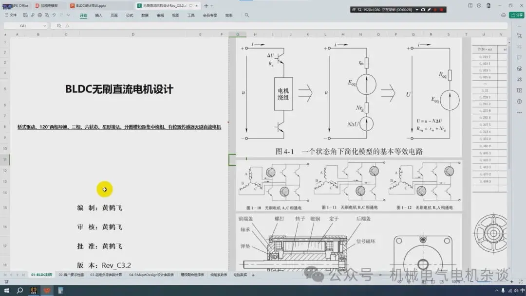This screenshot has height=296, width=526.
Task: Click the recorder pencil annotate icon
Action: 429,10
